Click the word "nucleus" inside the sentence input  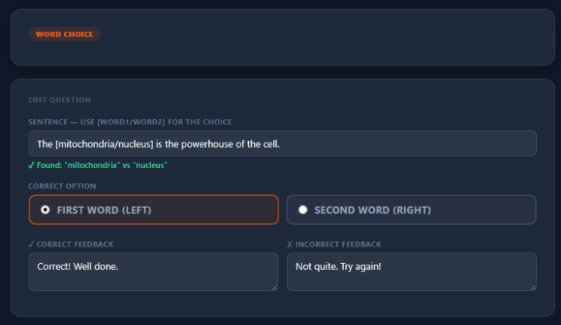pos(130,143)
